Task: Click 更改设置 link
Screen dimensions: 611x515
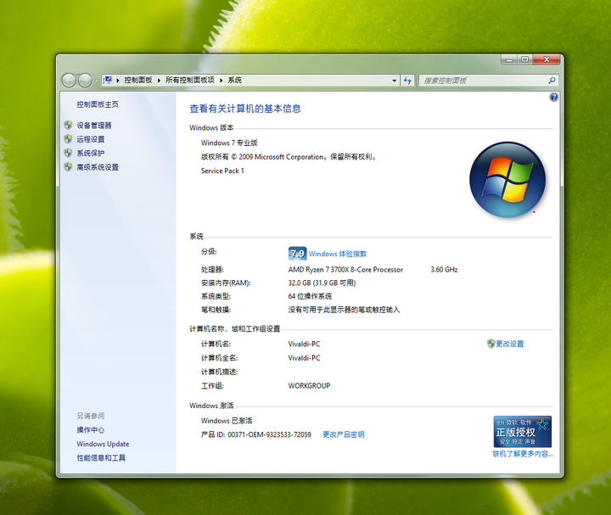Action: (510, 344)
